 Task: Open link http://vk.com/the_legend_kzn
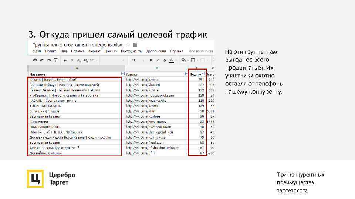click(x=149, y=132)
